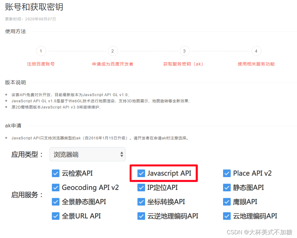Screen dimensions: 297x238
Task: Uncheck the 全景URL API checkbox
Action: pyautogui.click(x=55, y=216)
